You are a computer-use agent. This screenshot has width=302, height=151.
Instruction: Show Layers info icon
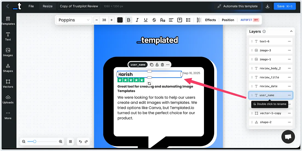(x=264, y=31)
